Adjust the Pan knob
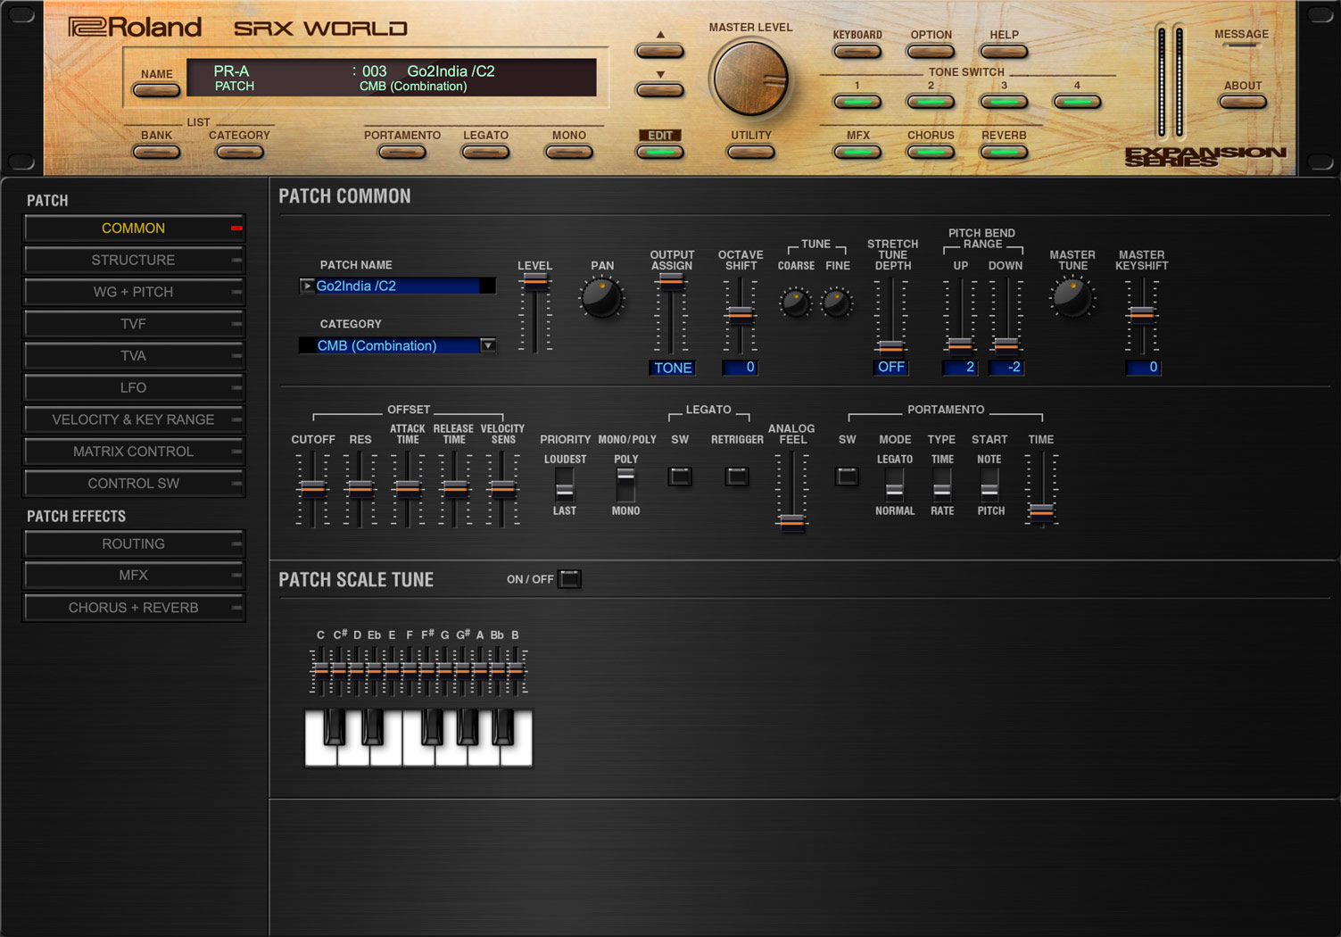Image resolution: width=1341 pixels, height=937 pixels. [x=601, y=298]
